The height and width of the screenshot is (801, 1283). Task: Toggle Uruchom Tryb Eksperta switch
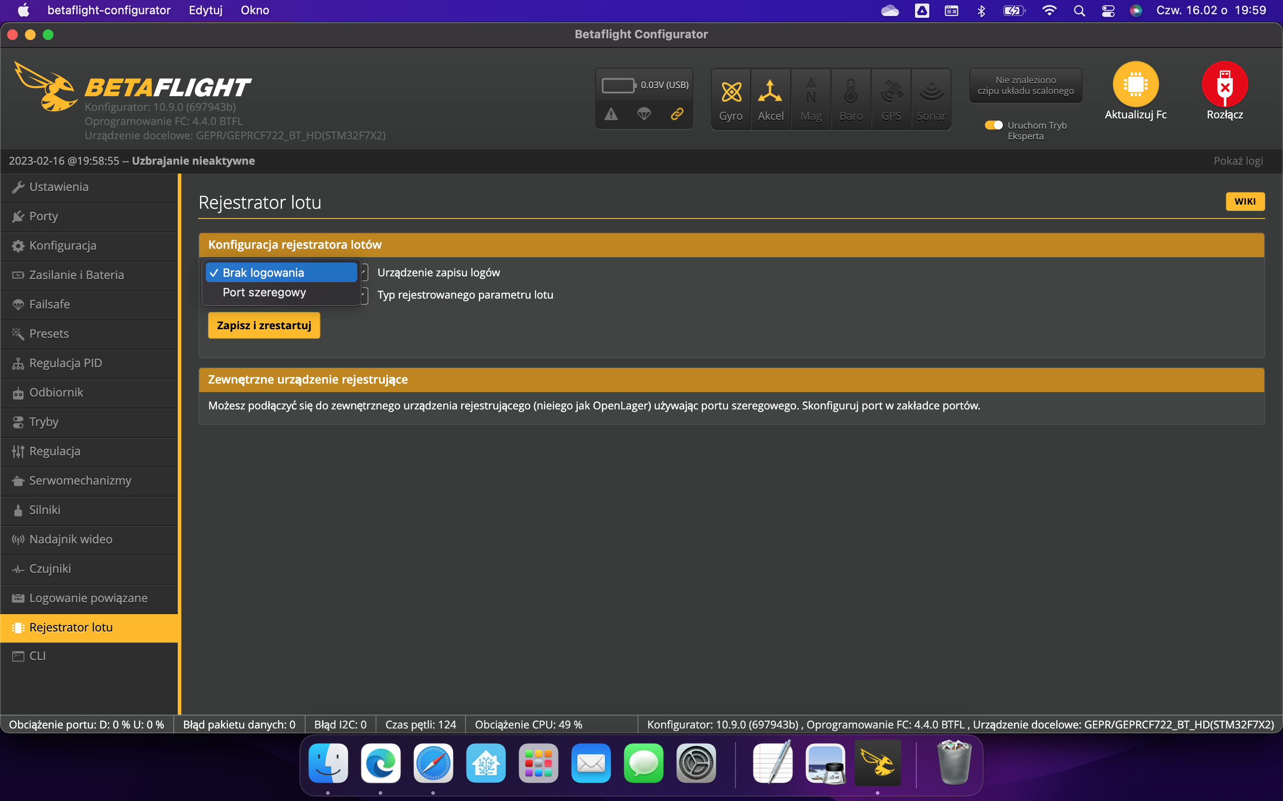(993, 125)
